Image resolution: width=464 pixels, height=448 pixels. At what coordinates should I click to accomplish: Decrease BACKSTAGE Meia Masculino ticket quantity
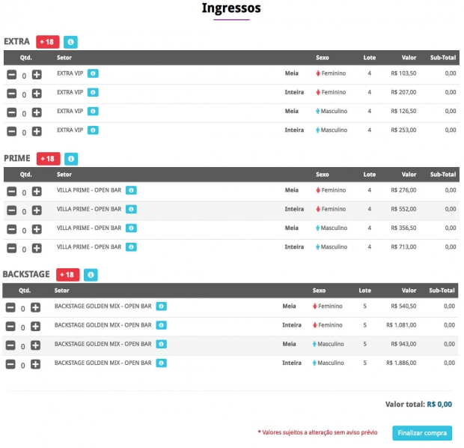coord(10,345)
